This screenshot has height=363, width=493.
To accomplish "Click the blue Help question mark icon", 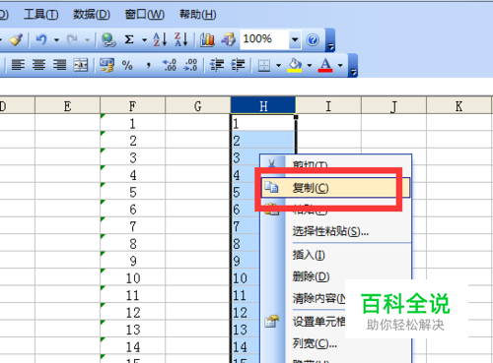I will (313, 39).
